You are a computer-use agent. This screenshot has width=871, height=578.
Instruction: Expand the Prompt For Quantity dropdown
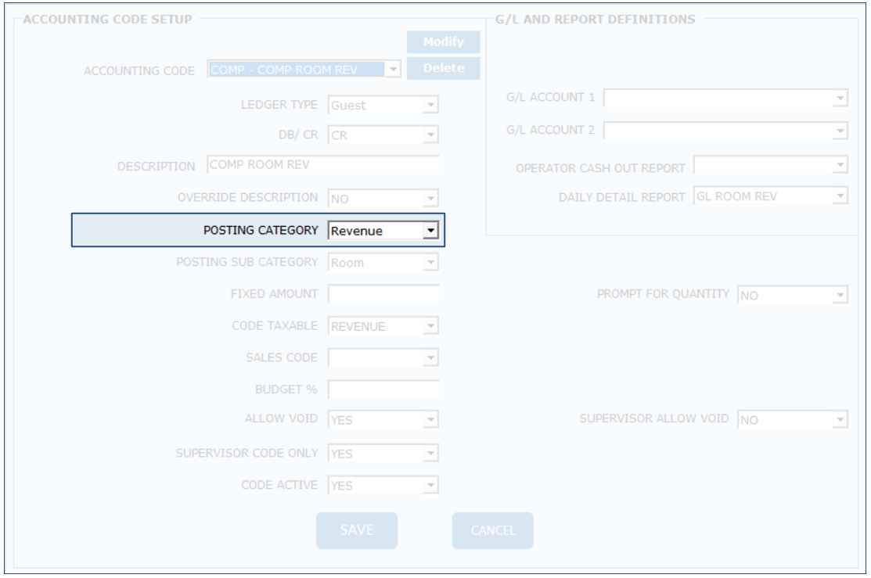coord(840,296)
